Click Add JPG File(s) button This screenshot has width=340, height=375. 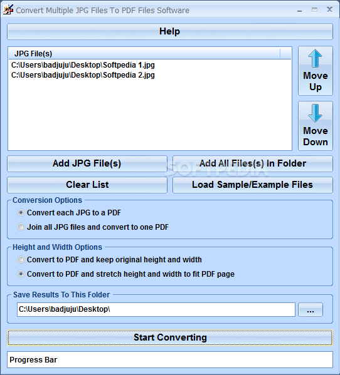(x=87, y=163)
